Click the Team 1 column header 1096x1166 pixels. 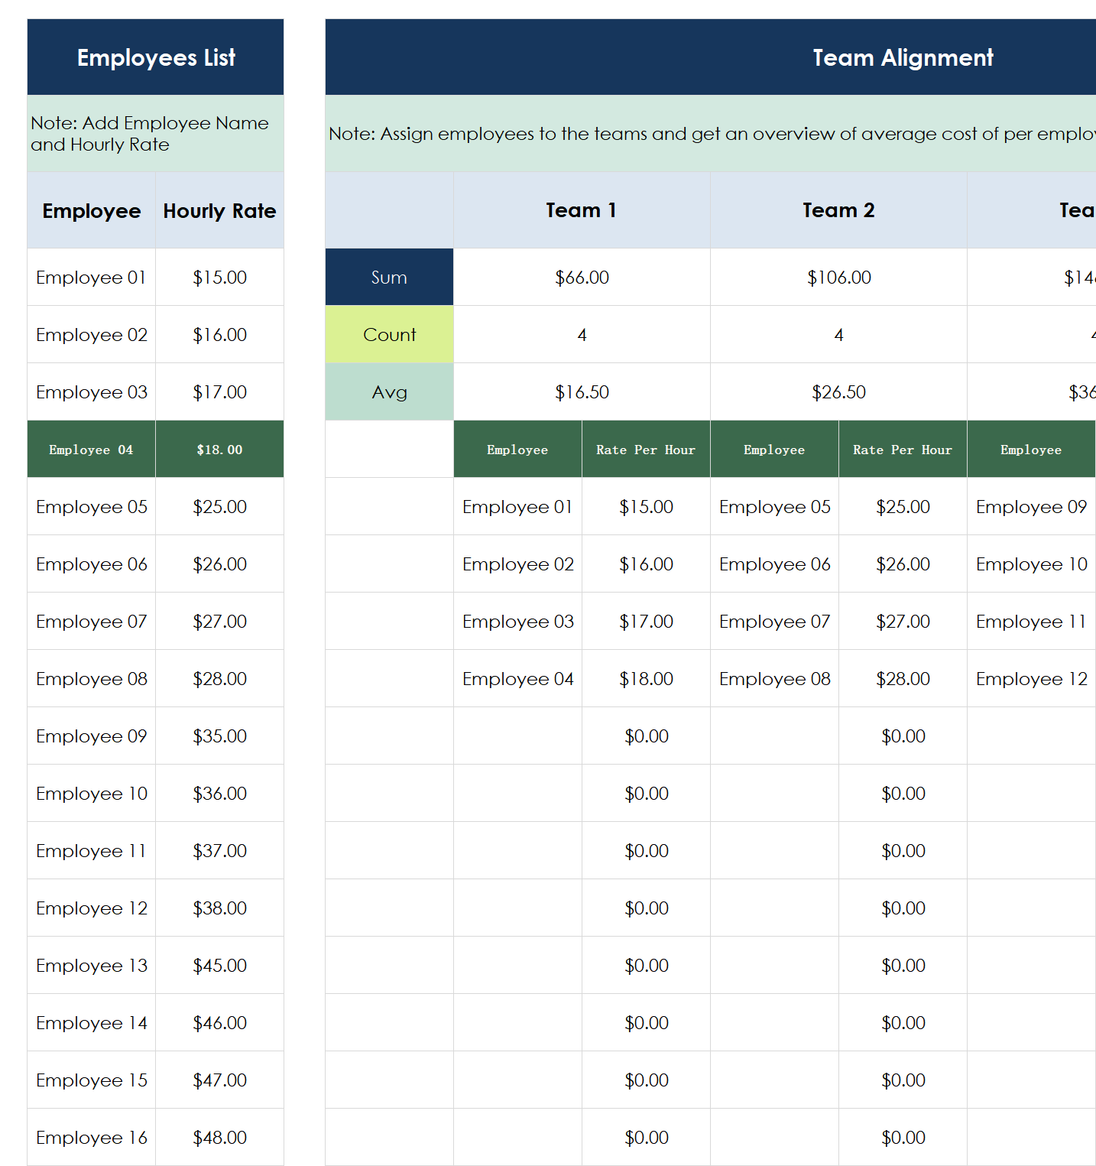pyautogui.click(x=582, y=210)
